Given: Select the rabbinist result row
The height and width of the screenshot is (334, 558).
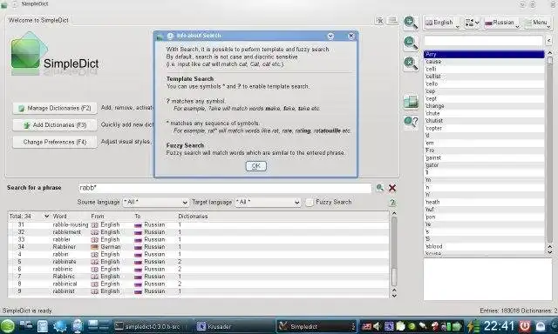Looking at the screenshot, I should [199, 291].
